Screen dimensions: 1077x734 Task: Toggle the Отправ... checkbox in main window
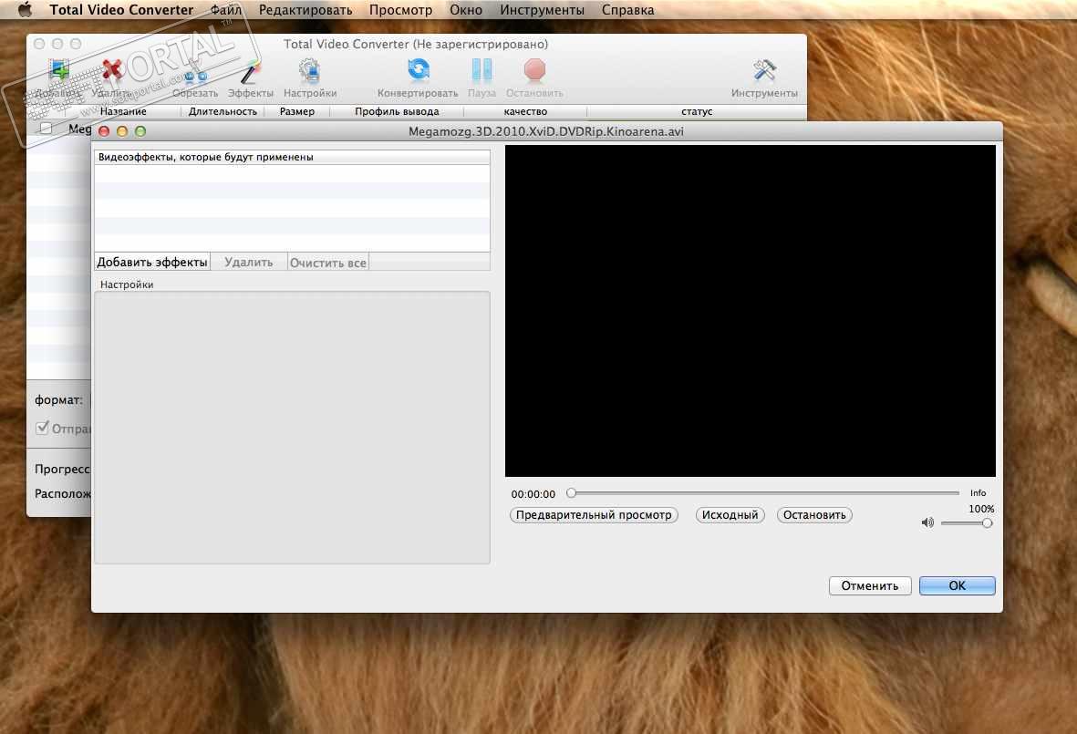42,427
